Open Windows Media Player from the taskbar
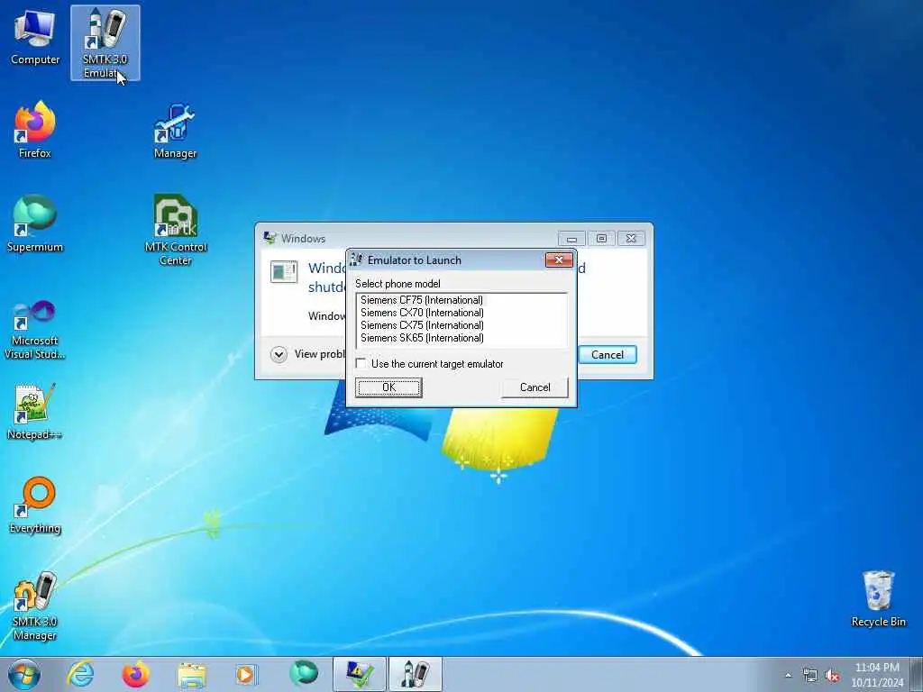The image size is (923, 692). pos(246,674)
